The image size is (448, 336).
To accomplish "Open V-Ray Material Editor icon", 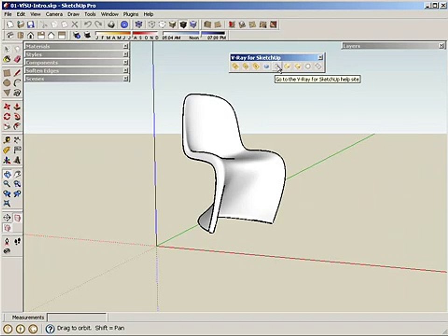I will point(235,66).
